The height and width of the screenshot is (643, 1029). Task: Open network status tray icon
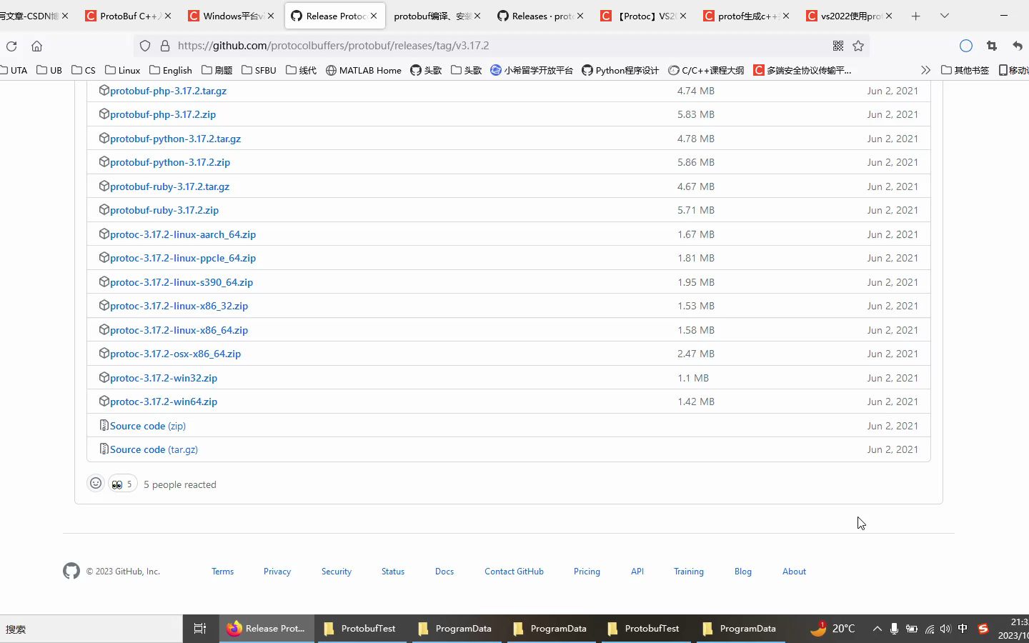[x=929, y=629]
